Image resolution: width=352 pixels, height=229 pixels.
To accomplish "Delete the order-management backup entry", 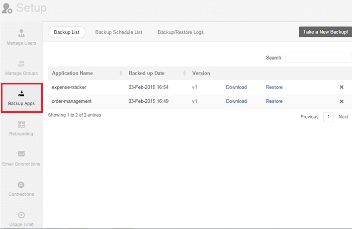I will tap(342, 101).
